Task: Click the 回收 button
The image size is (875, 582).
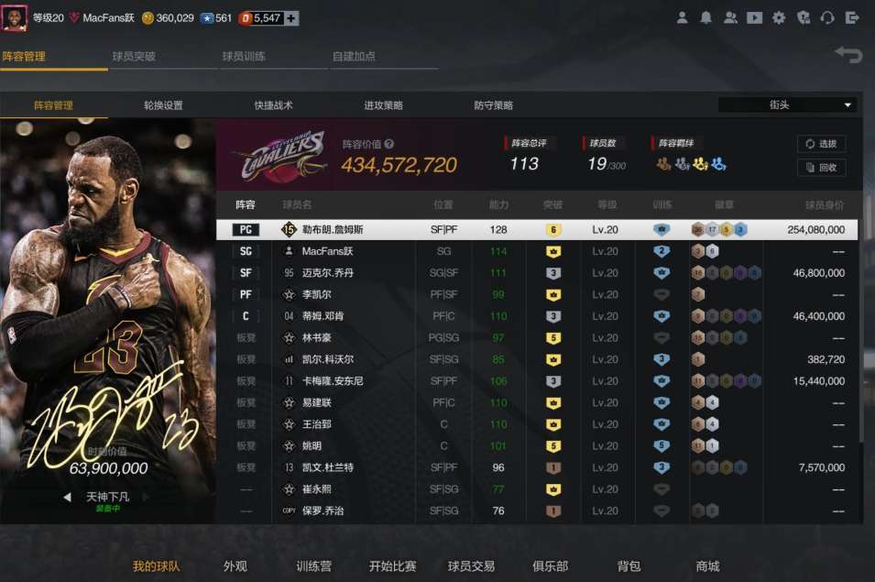Action: point(822,168)
